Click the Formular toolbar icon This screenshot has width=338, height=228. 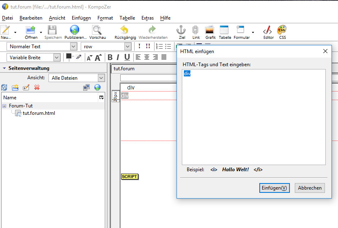pyautogui.click(x=240, y=29)
